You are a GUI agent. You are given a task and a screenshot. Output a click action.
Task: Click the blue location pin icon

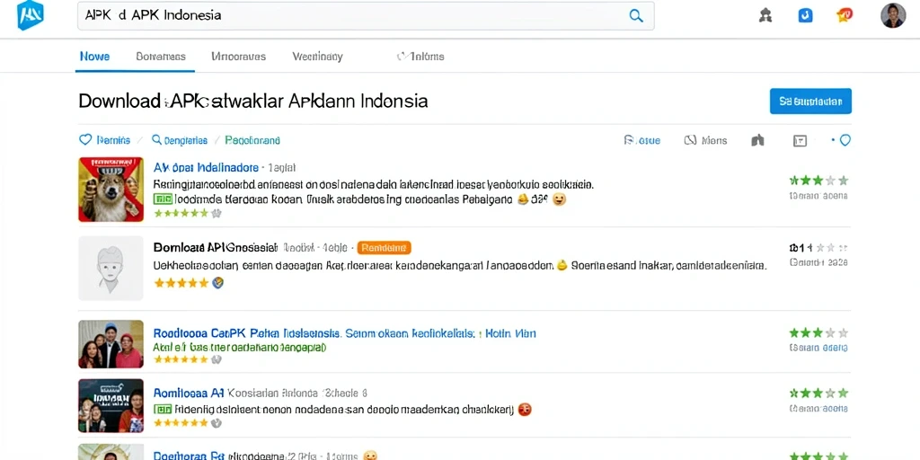845,140
